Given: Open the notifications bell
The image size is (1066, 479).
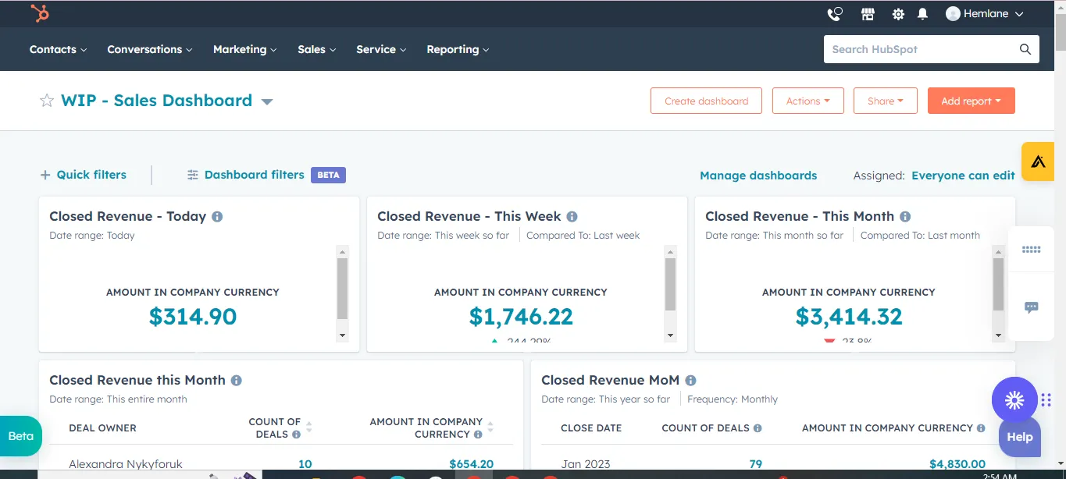Looking at the screenshot, I should pyautogui.click(x=922, y=14).
